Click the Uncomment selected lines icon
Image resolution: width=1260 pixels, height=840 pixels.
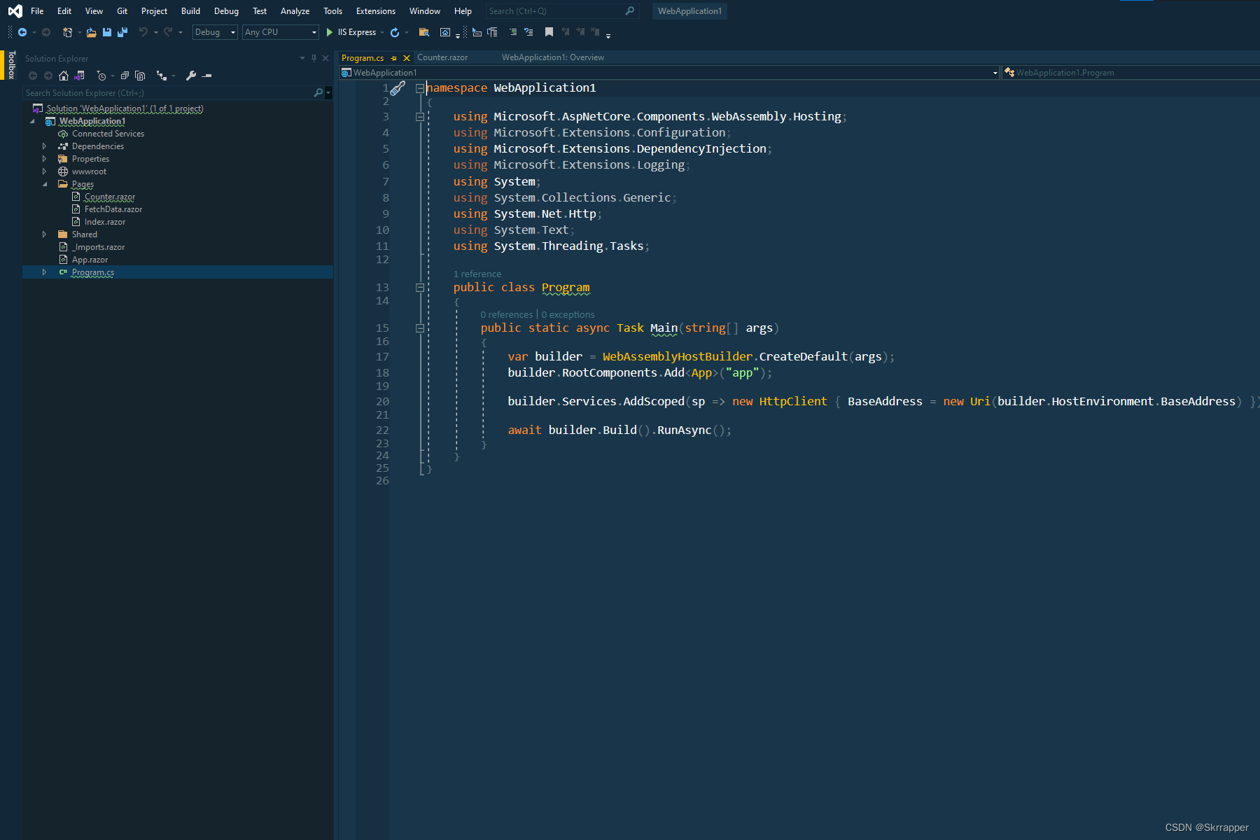pos(528,32)
